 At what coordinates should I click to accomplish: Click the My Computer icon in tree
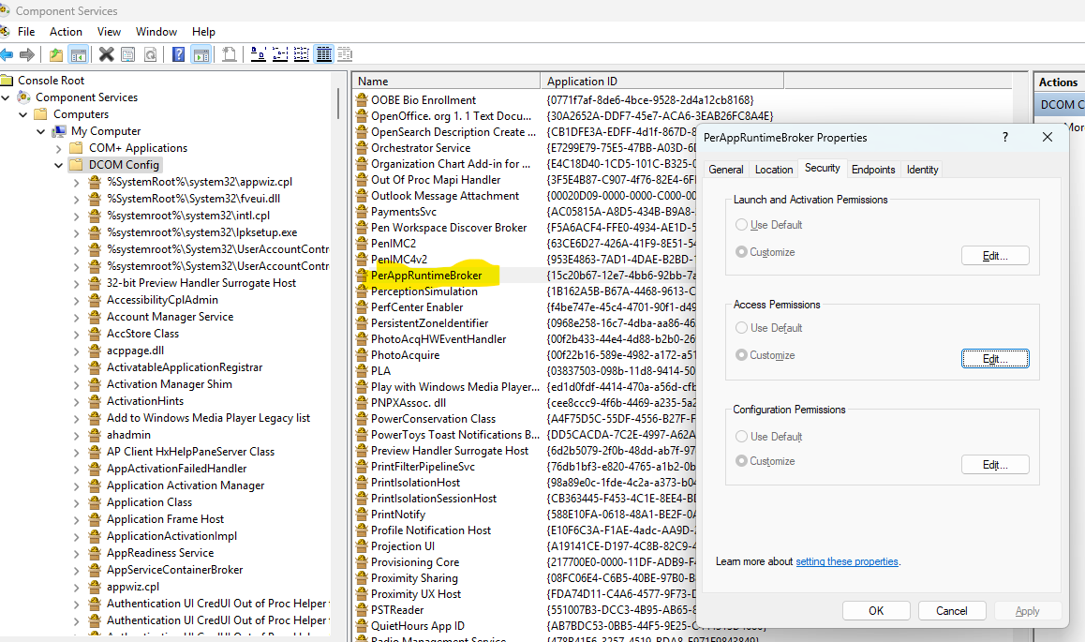(60, 131)
